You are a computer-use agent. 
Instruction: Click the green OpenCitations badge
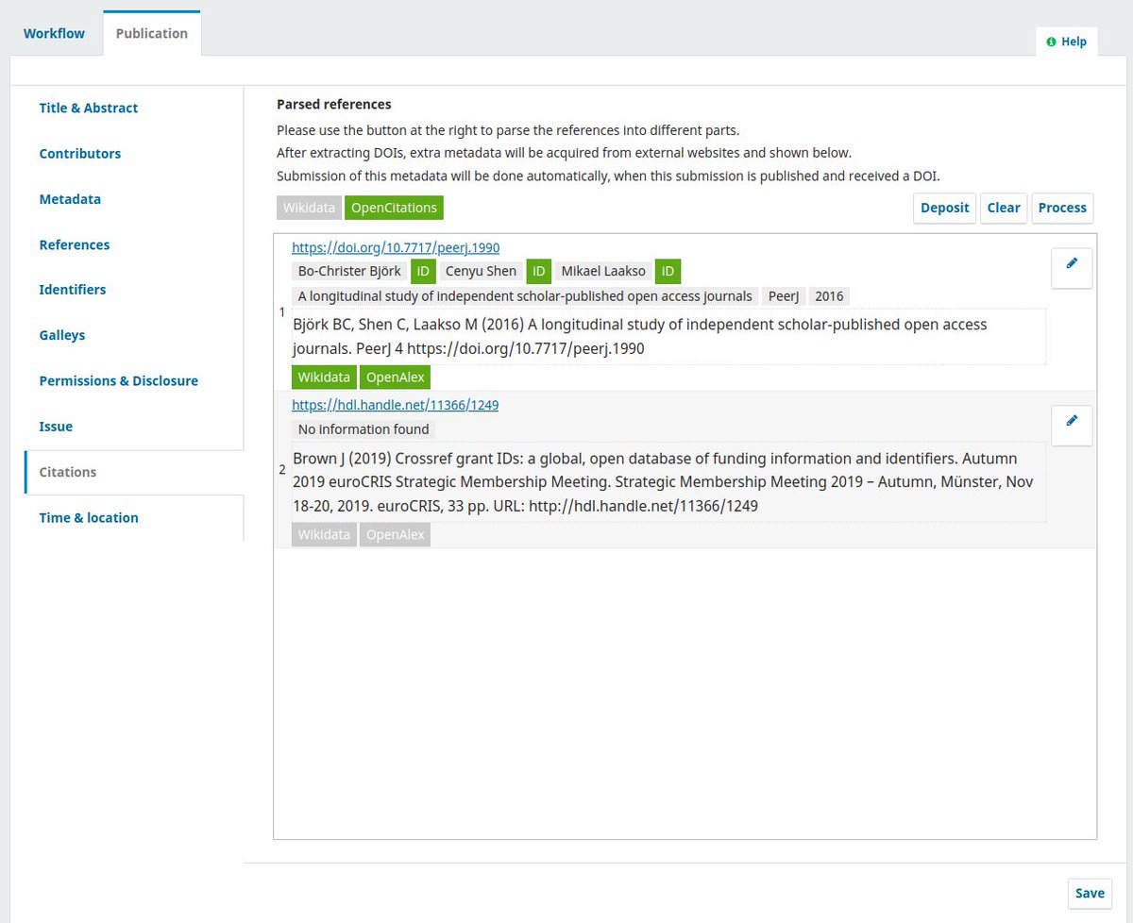click(394, 208)
